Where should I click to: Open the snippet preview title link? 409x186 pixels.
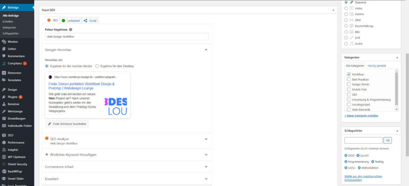coord(81,86)
